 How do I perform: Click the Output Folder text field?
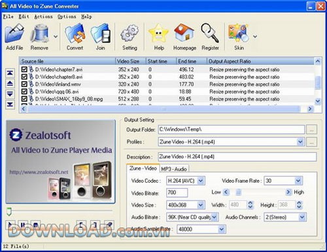pyautogui.click(x=232, y=129)
